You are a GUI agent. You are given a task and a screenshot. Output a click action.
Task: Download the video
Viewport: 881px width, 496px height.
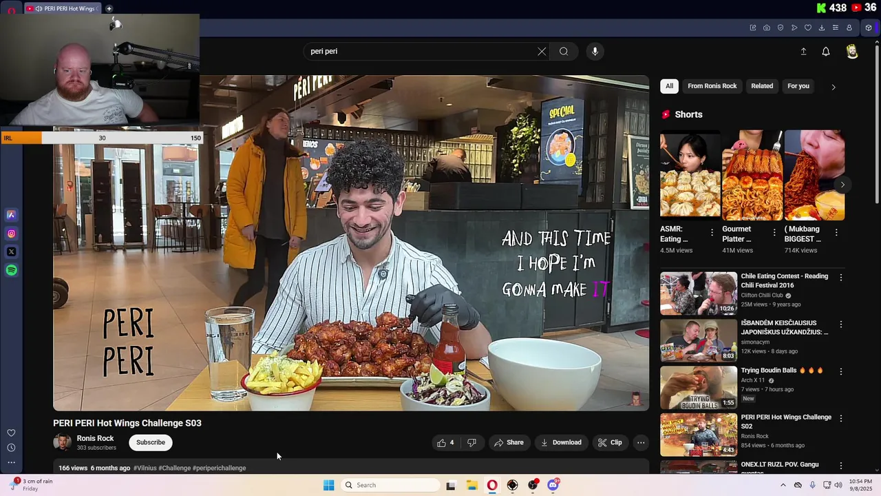click(561, 442)
